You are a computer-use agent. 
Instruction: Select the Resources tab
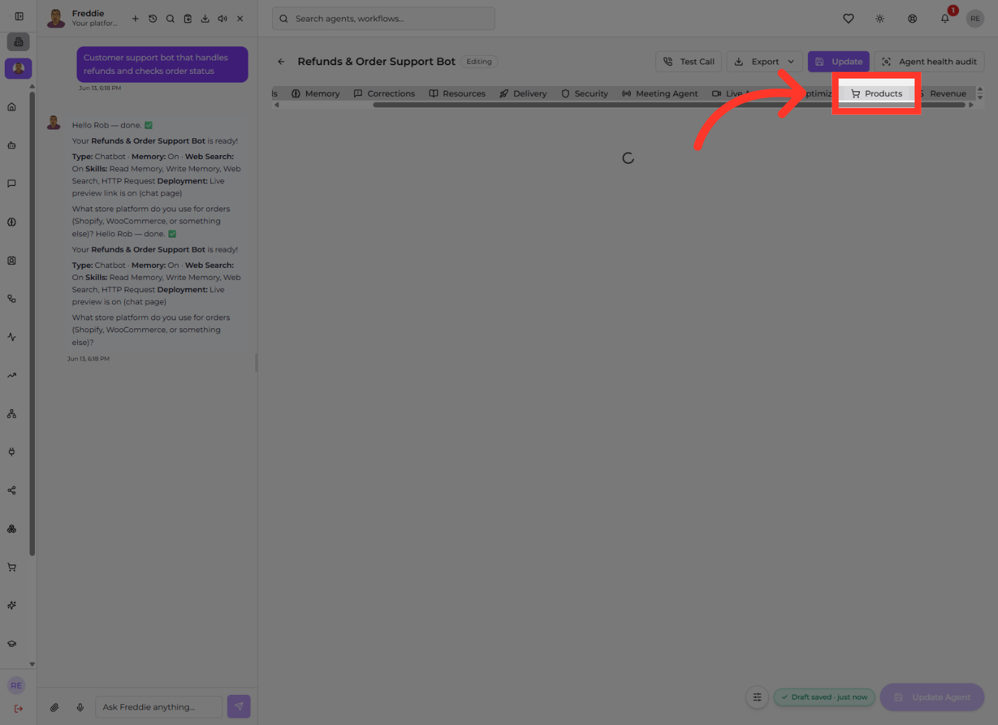pyautogui.click(x=457, y=94)
